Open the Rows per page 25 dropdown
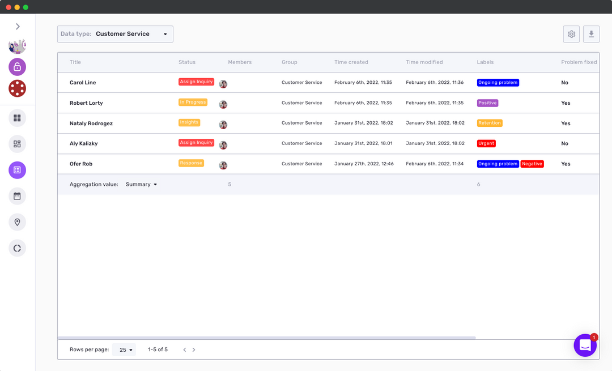Viewport: 612px width, 371px height. [124, 350]
